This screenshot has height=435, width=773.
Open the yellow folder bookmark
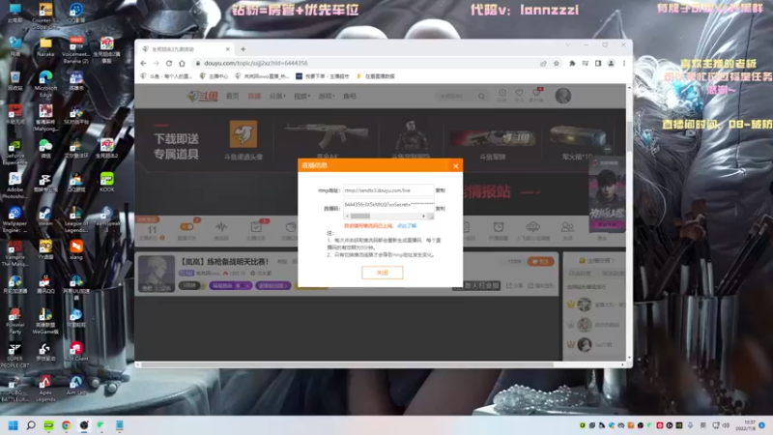pyautogui.click(x=376, y=76)
